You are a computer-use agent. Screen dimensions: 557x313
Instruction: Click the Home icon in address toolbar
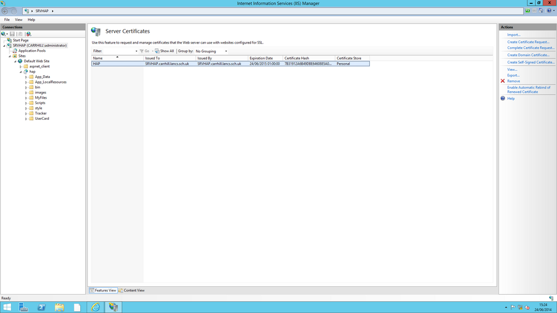[541, 11]
